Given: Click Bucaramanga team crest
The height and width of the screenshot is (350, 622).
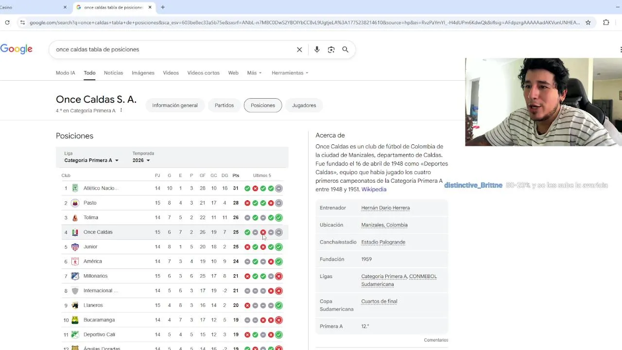Looking at the screenshot, I should coord(75,320).
